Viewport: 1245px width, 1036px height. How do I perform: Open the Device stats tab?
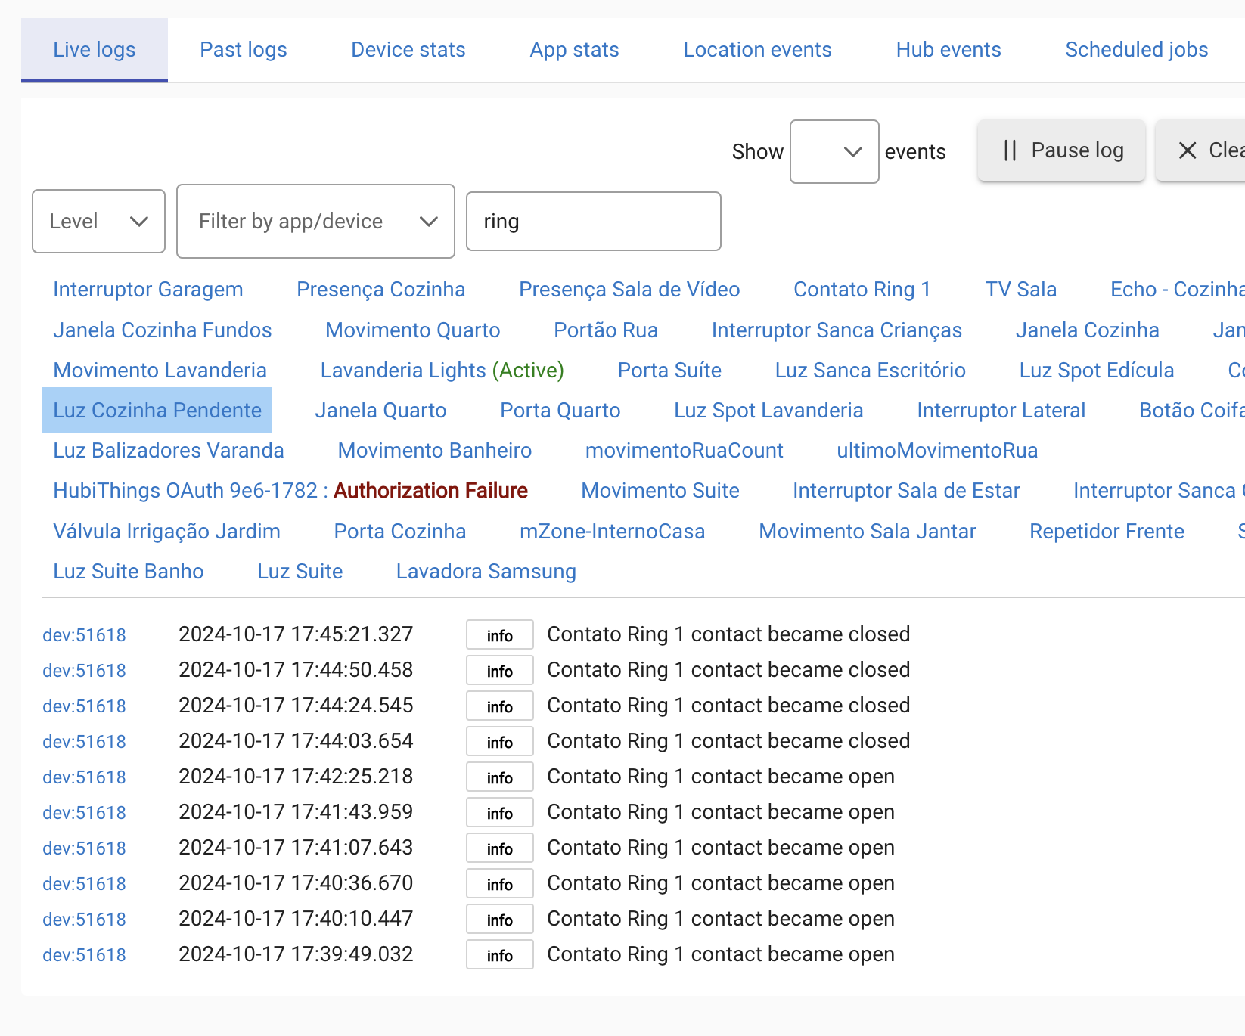(408, 50)
